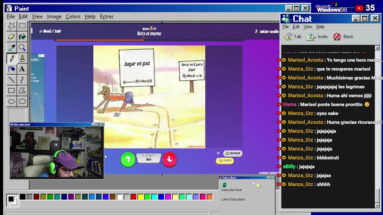Click the flag report icon near Descargar
This screenshot has height=215, width=383.
tap(218, 153)
